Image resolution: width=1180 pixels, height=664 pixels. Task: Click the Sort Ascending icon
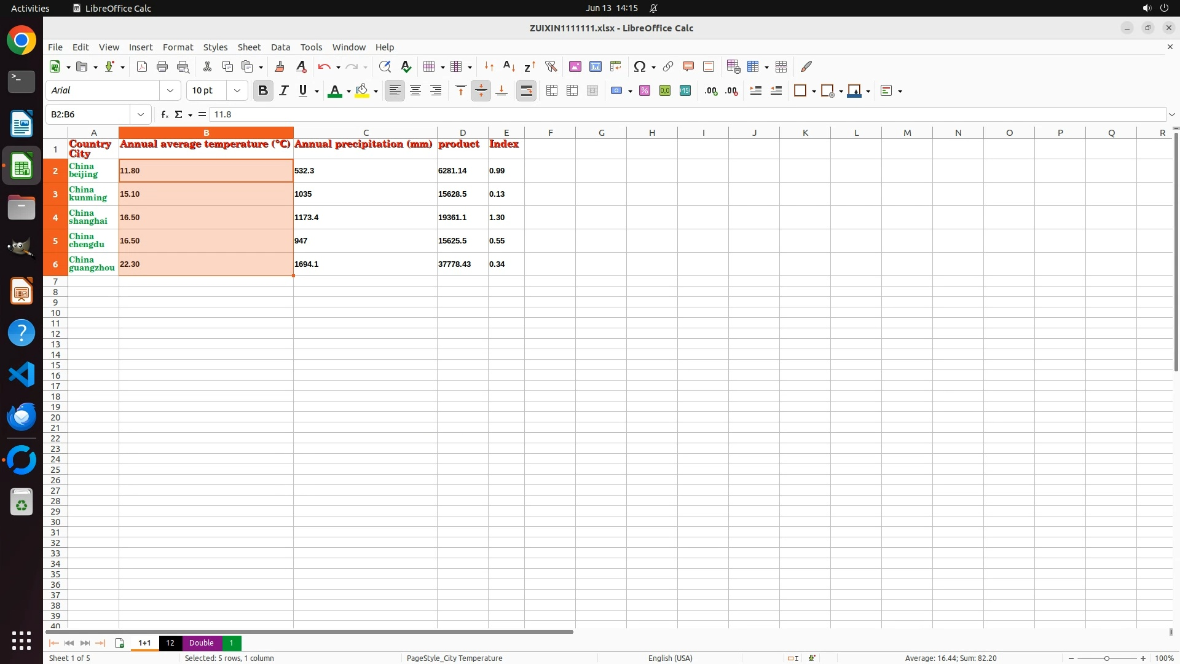(509, 66)
